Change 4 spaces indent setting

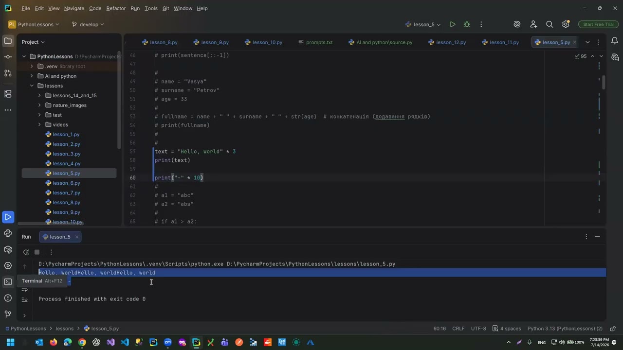coord(507,329)
